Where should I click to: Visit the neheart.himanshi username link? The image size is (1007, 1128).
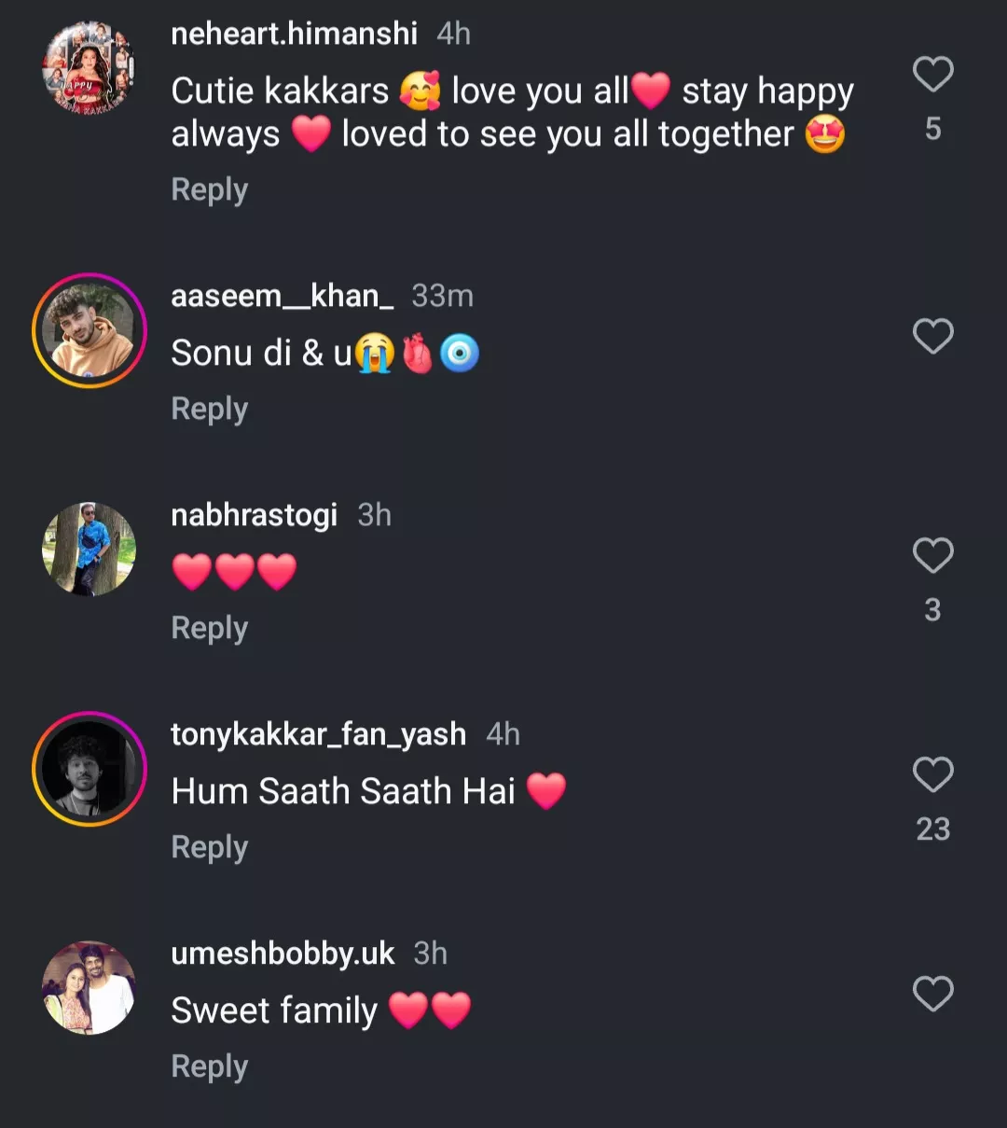coord(294,34)
